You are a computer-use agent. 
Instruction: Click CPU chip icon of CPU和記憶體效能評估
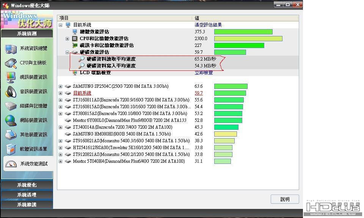point(75,39)
